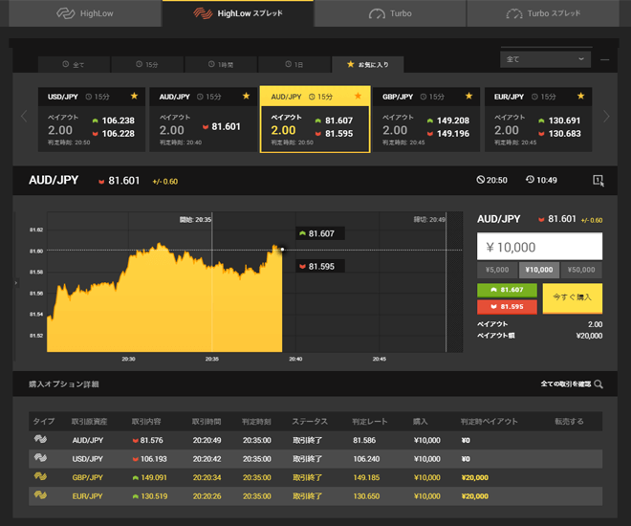Open the 全て asset filter dropdown
The height and width of the screenshot is (526, 631).
pos(545,59)
